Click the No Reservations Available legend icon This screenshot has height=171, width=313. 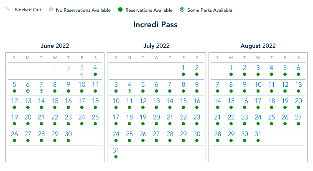[50, 10]
